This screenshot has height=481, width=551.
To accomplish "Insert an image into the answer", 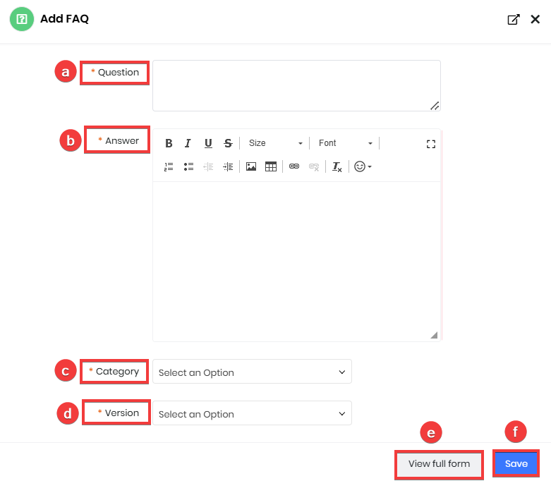I will point(251,166).
